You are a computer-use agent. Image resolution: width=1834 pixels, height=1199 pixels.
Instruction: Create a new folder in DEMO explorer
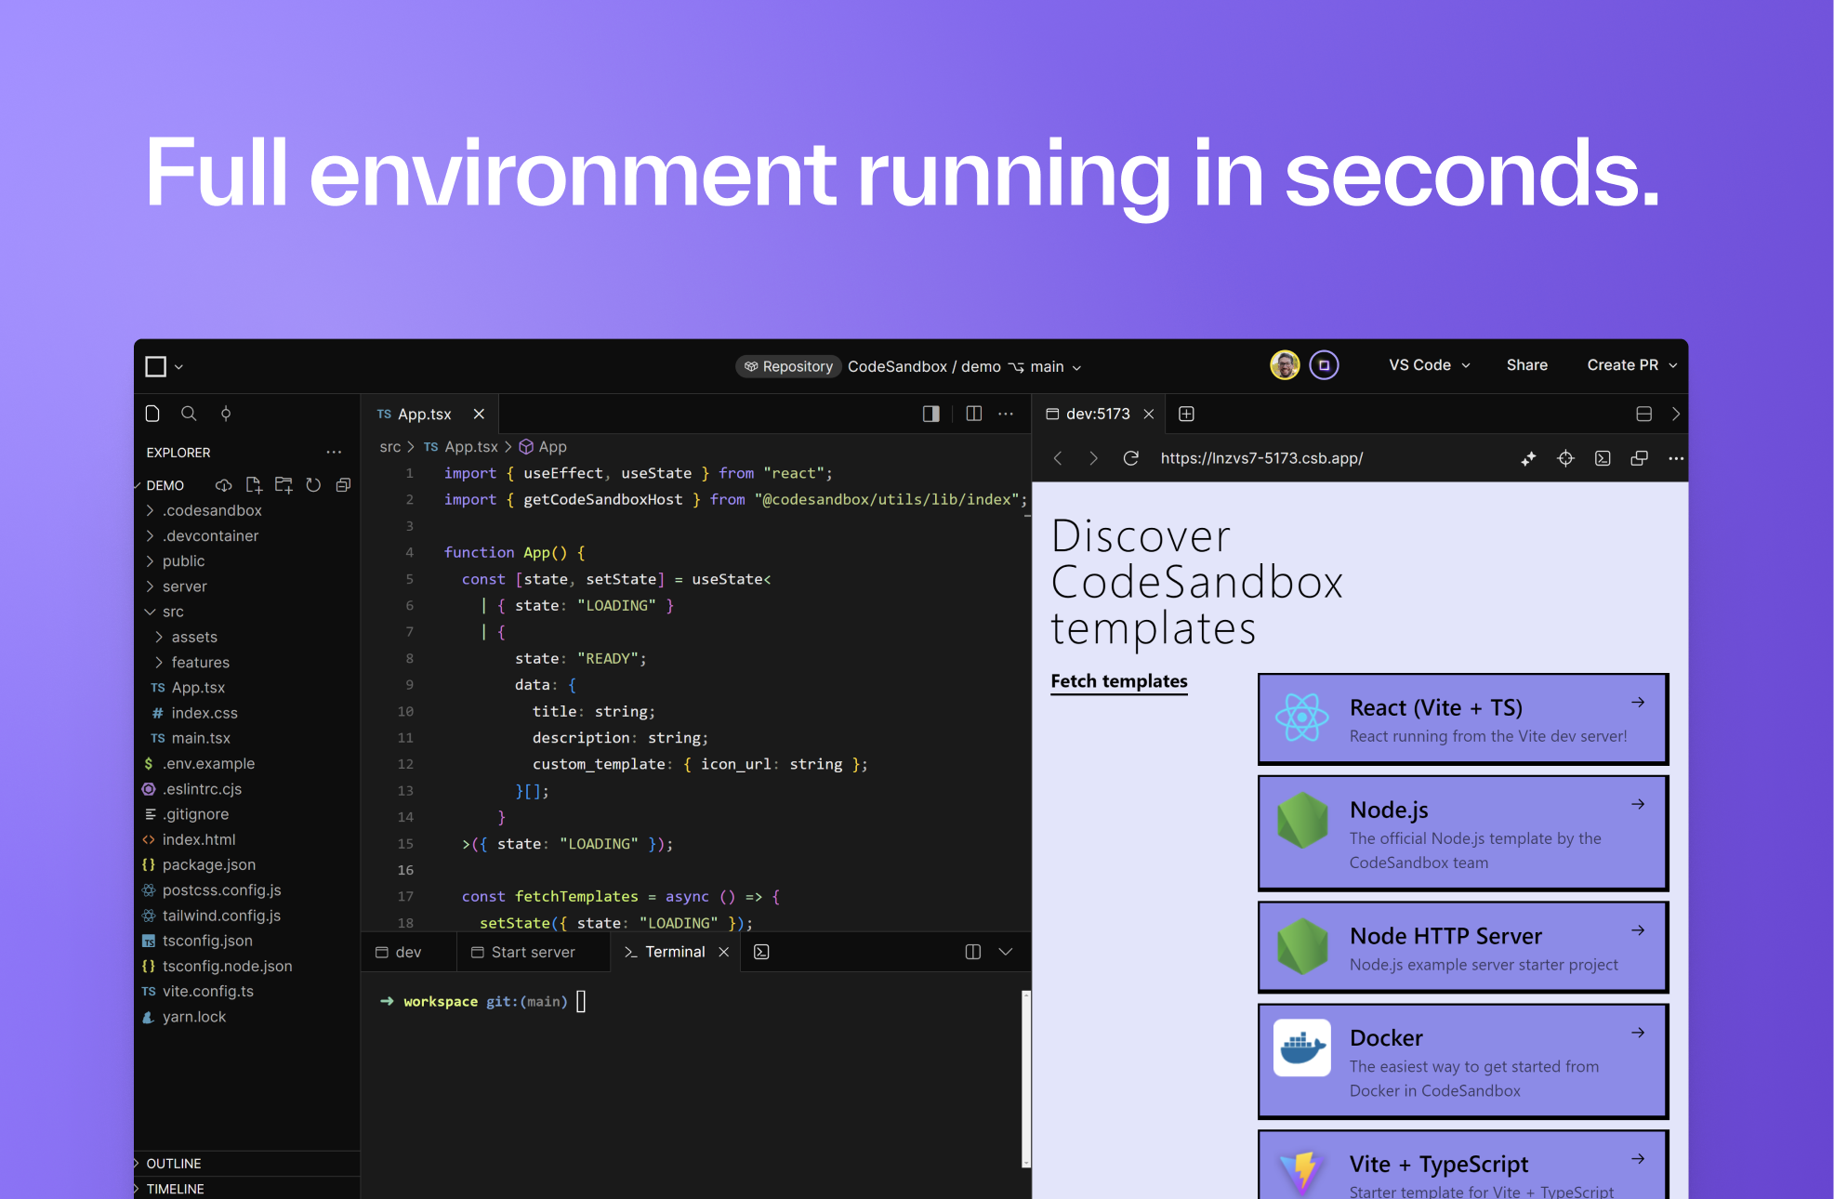coord(284,485)
